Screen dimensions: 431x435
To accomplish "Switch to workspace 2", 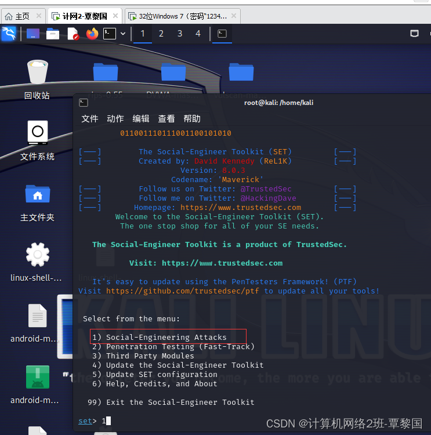I will pos(161,34).
